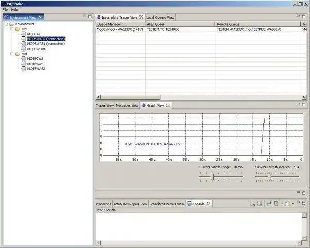Image resolution: width=310 pixels, height=248 pixels.
Task: Open the File menu
Action: click(x=5, y=9)
